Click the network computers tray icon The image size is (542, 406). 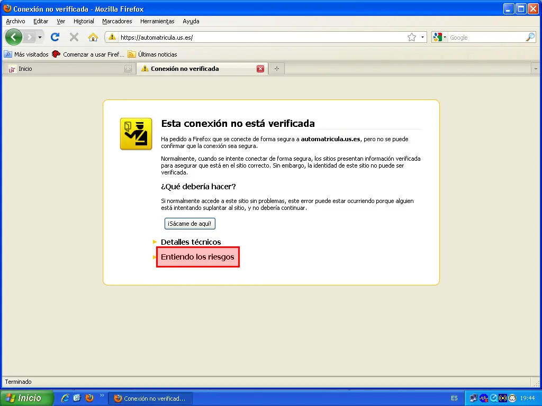click(474, 399)
